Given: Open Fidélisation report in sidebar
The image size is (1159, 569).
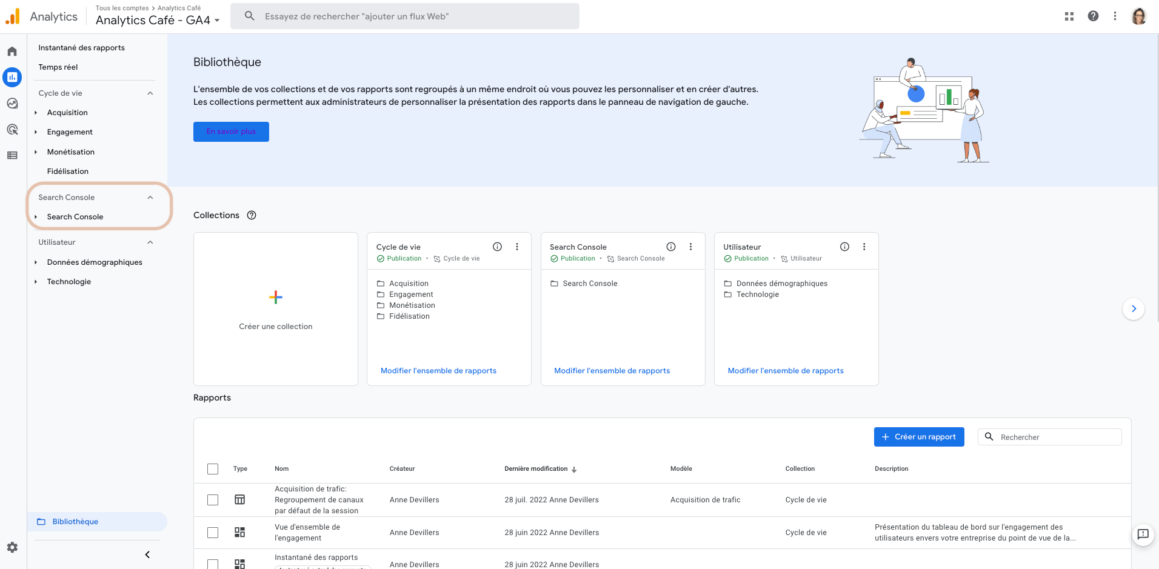Looking at the screenshot, I should pos(68,171).
